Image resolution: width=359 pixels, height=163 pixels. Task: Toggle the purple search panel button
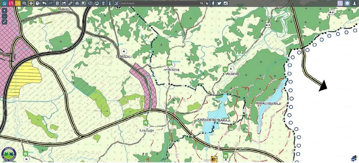point(340,3)
